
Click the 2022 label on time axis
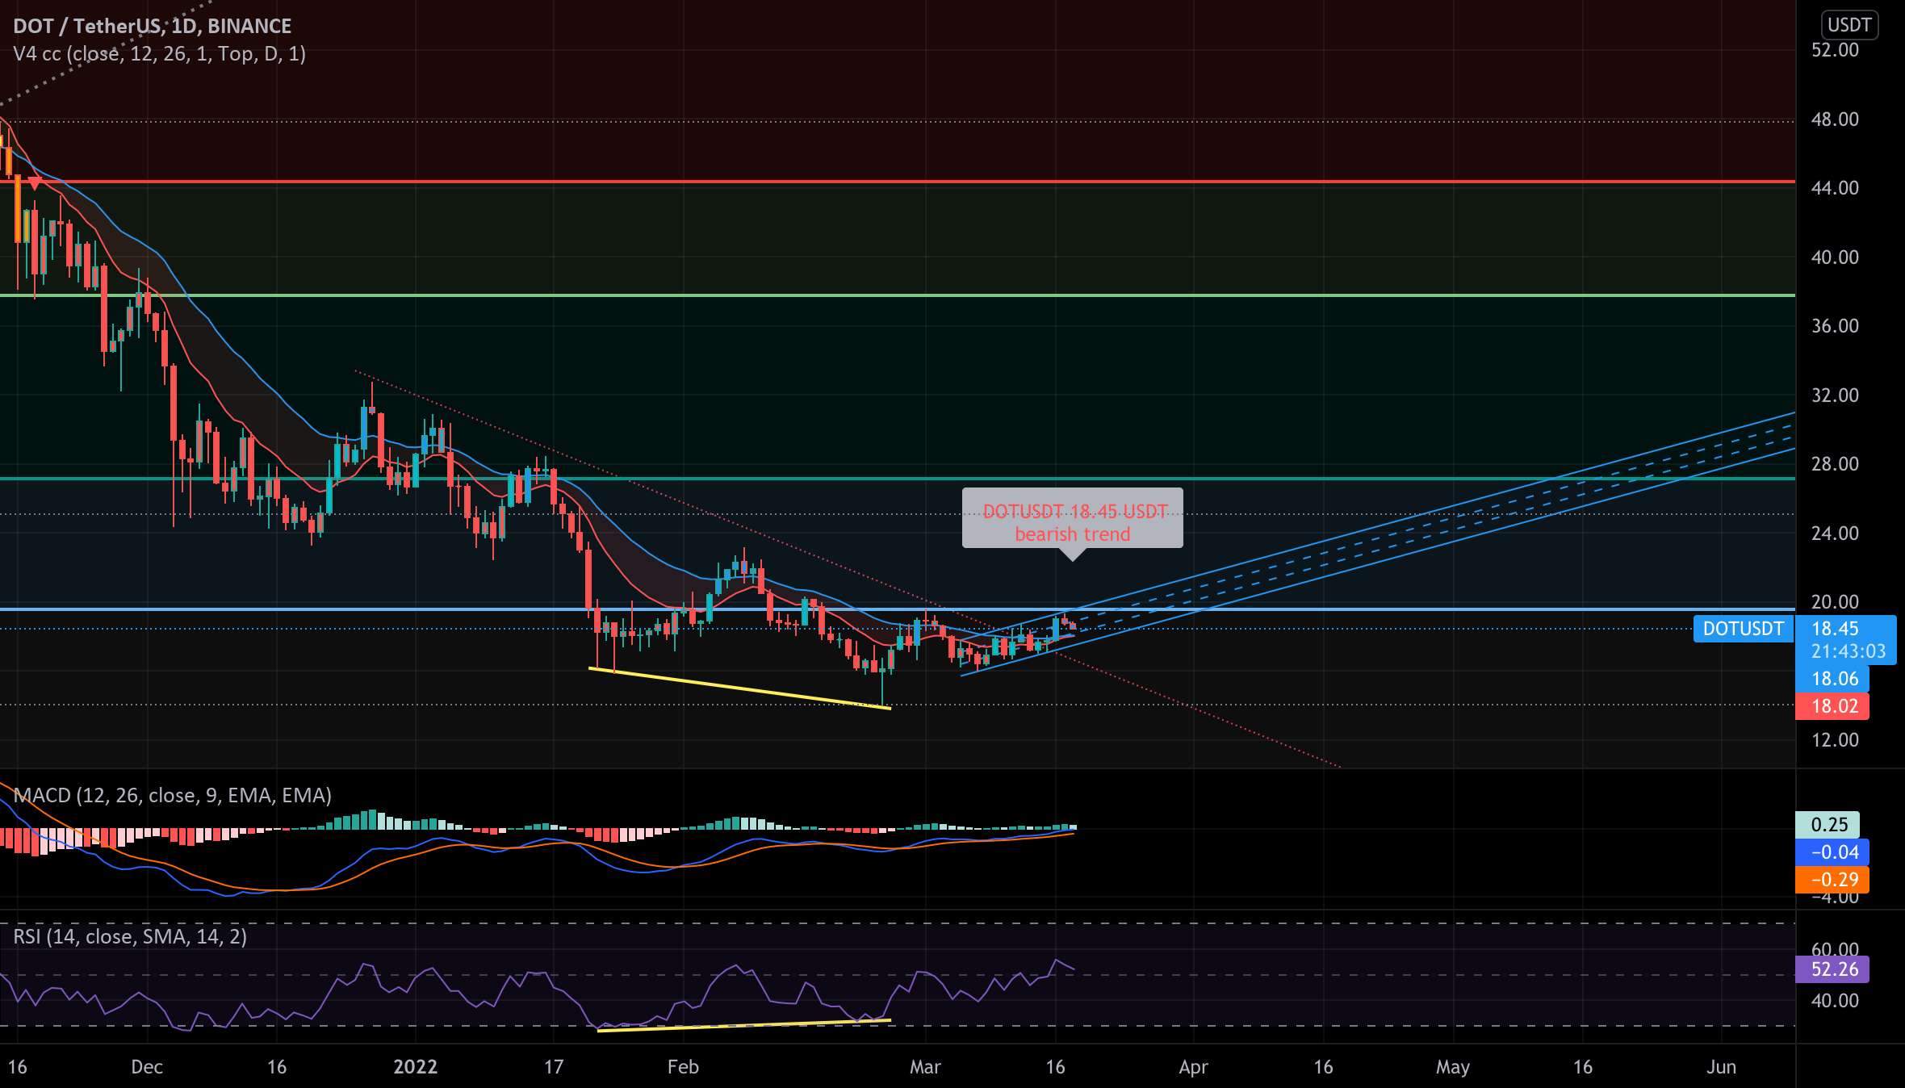pyautogui.click(x=415, y=1067)
